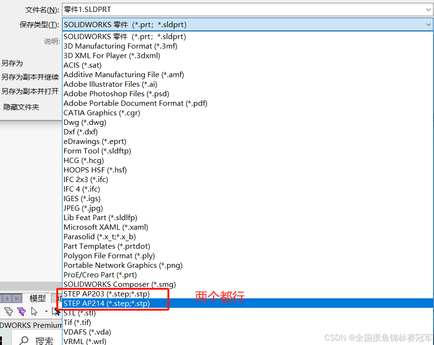The width and height of the screenshot is (434, 345).
Task: Choose highlighted STEP AP214 (*.step;*.stp)
Action: 248,304
